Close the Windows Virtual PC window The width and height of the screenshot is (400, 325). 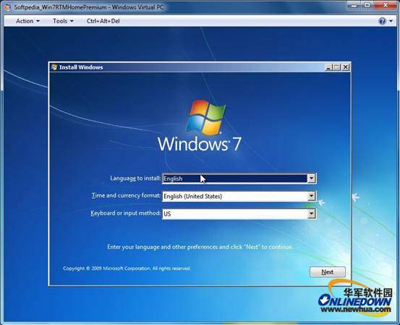(x=386, y=5)
